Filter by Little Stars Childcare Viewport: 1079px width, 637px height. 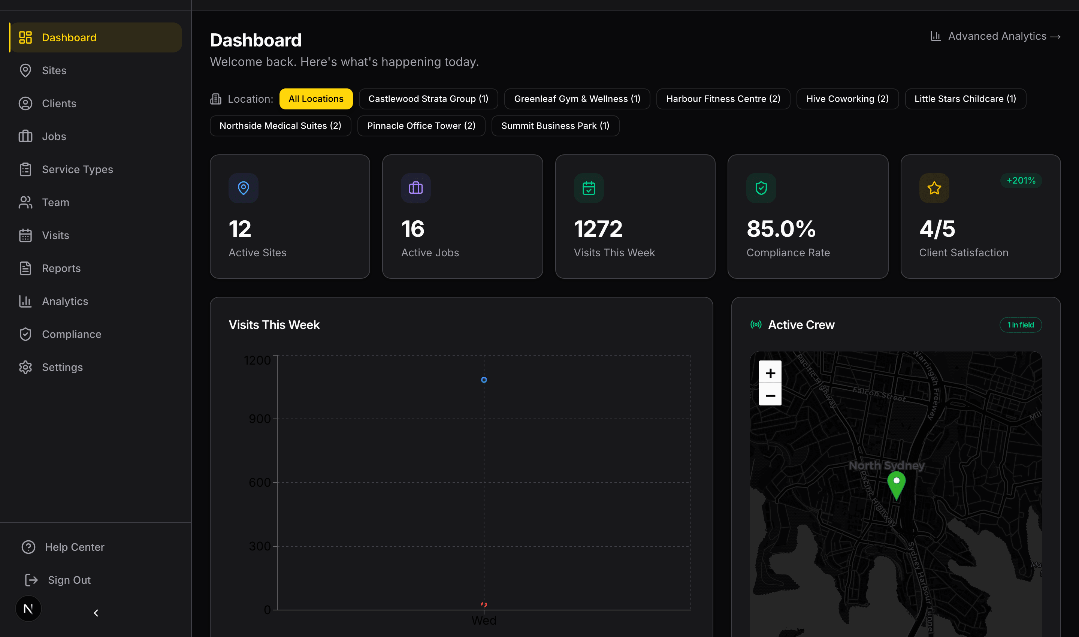point(965,98)
